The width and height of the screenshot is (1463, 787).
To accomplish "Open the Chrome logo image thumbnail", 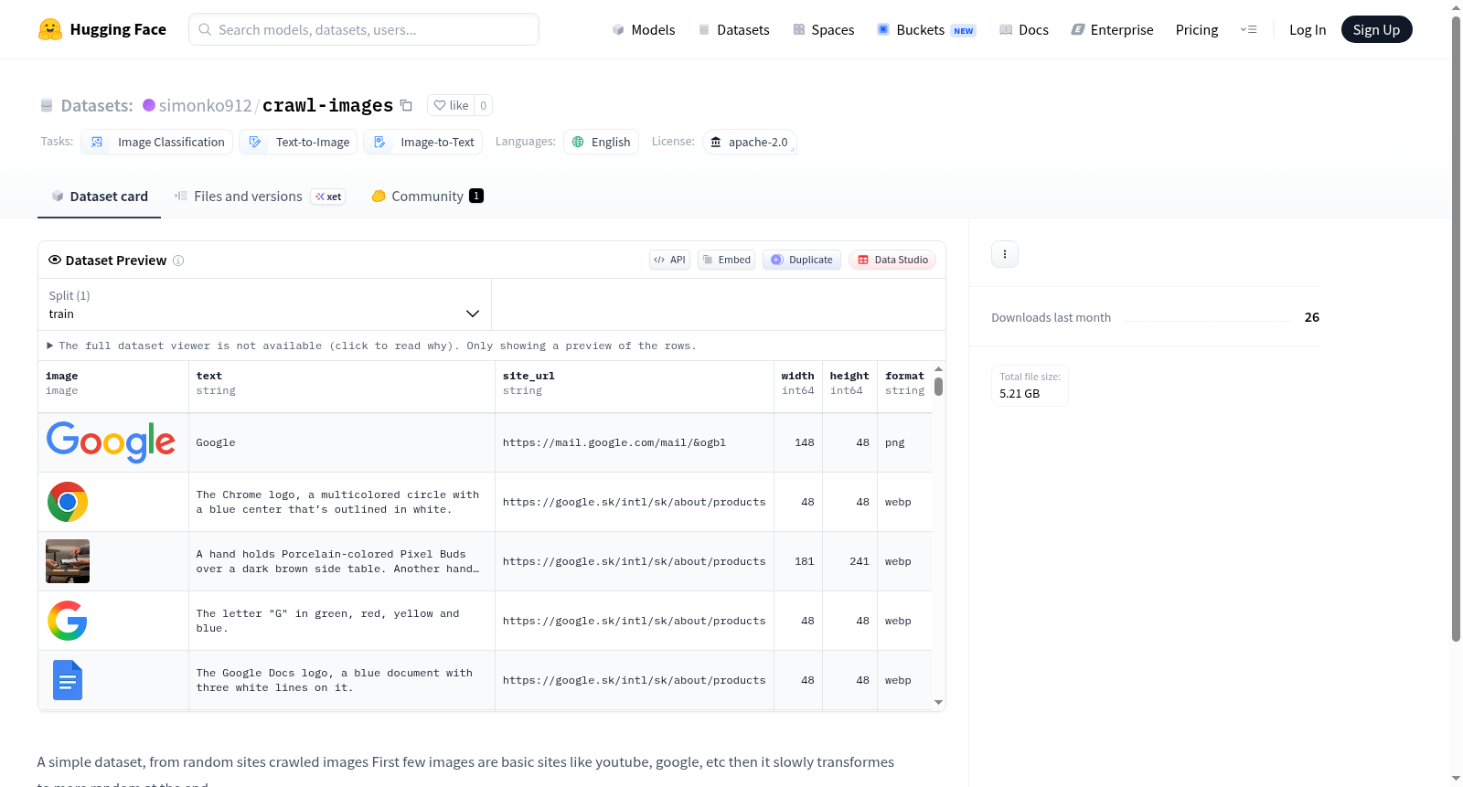I will pos(68,502).
